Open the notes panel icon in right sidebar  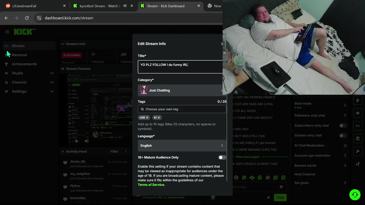click(x=358, y=101)
